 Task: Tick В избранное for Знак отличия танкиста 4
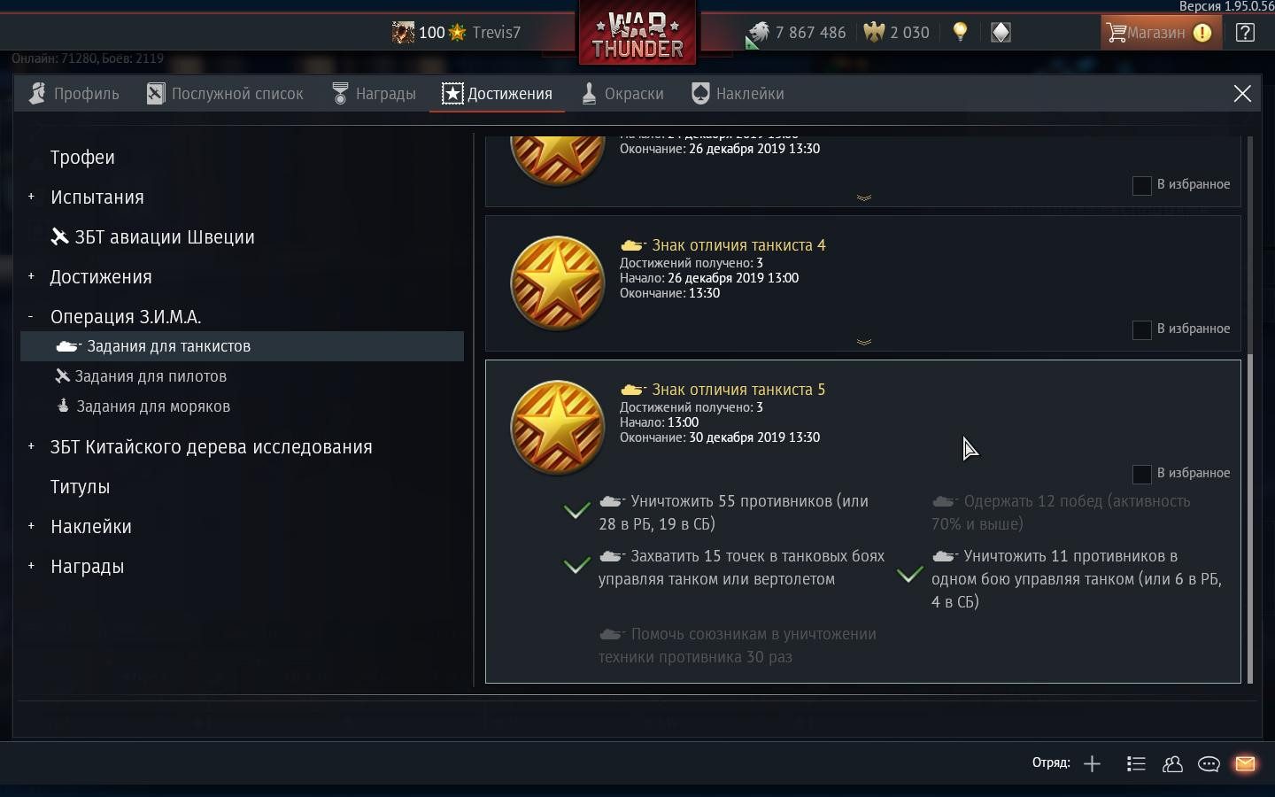click(x=1142, y=329)
